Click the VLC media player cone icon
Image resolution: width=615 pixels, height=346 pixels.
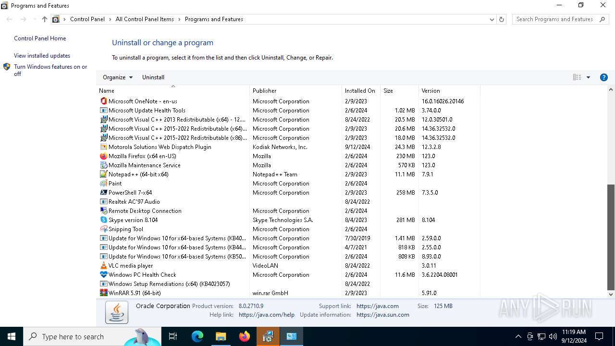click(x=103, y=266)
